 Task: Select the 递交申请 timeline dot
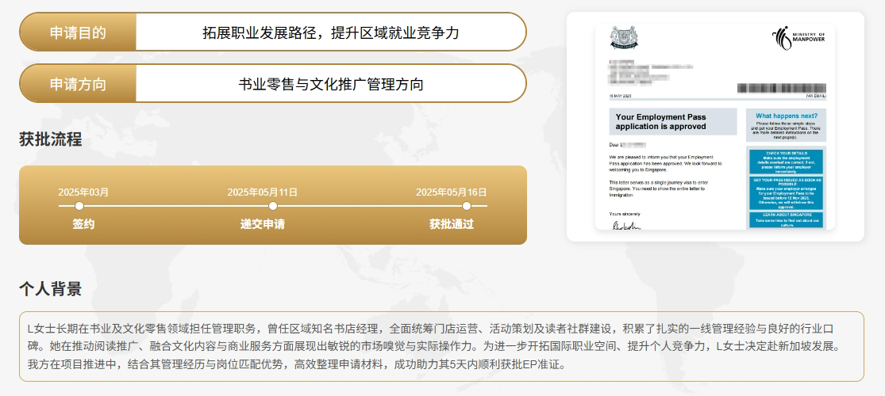coord(273,206)
